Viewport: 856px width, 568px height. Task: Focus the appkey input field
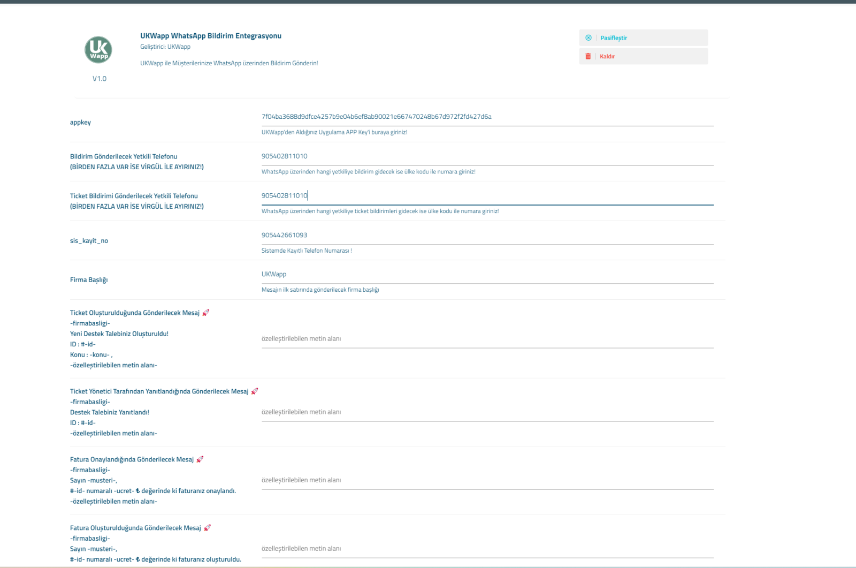pyautogui.click(x=487, y=117)
